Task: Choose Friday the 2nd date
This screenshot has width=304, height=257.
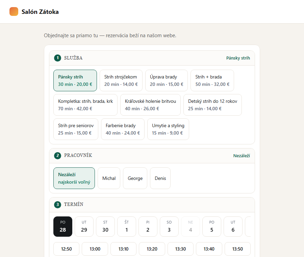Action: click(148, 227)
